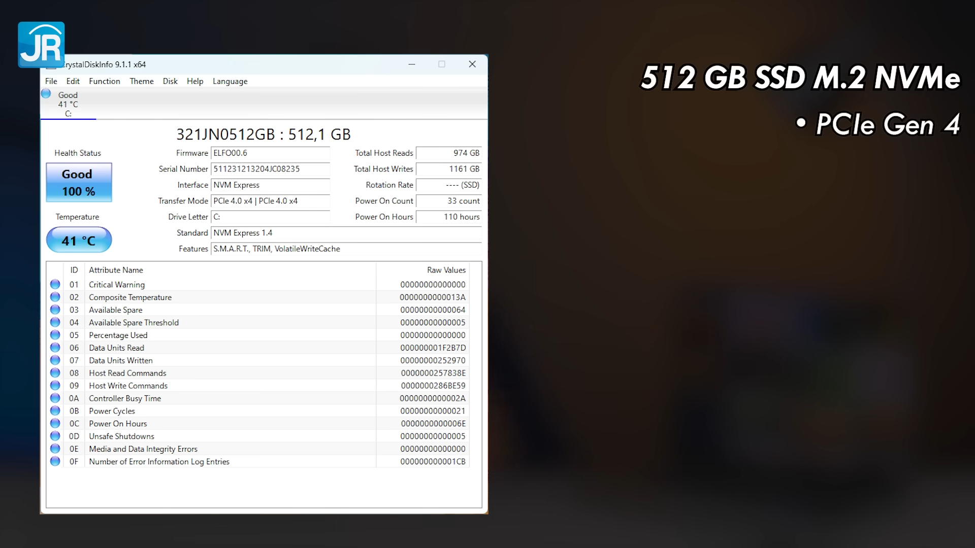This screenshot has height=548, width=975.
Task: Open the Function menu
Action: [104, 81]
